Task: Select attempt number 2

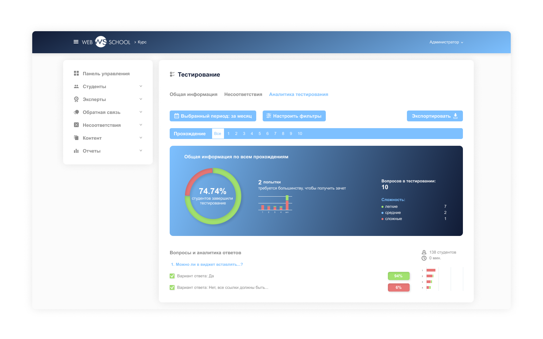Action: click(x=236, y=134)
